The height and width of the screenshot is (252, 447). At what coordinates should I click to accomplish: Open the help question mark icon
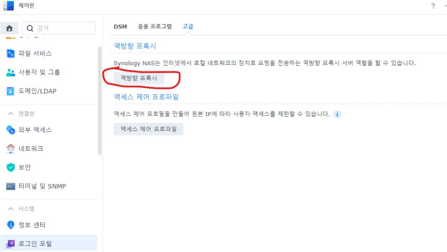coord(433,6)
